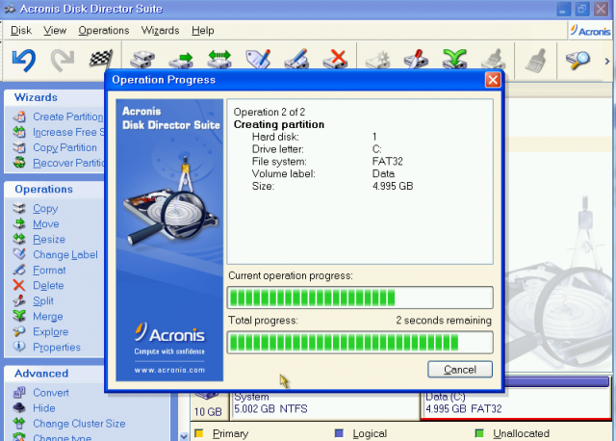Open the Wizards menu
616x441 pixels.
coord(160,30)
